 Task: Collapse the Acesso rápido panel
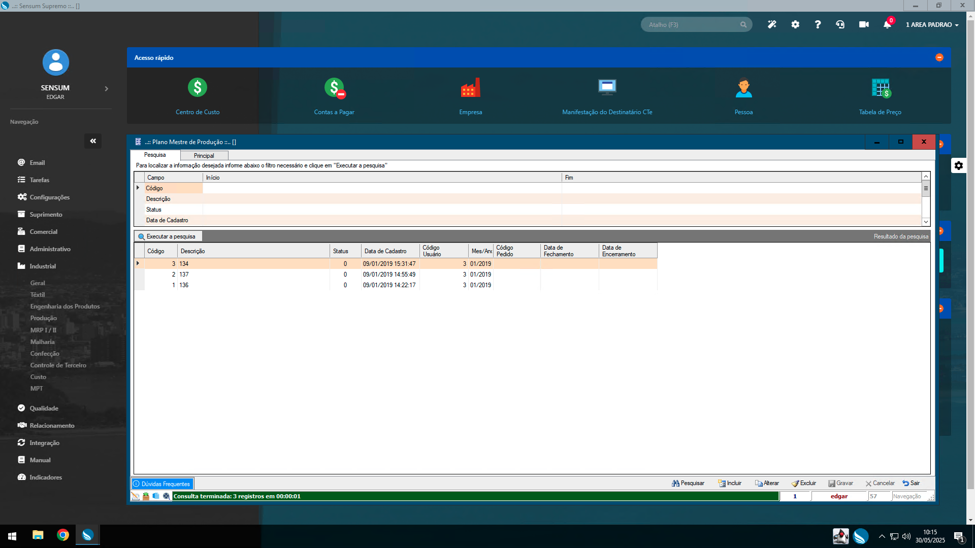click(939, 57)
